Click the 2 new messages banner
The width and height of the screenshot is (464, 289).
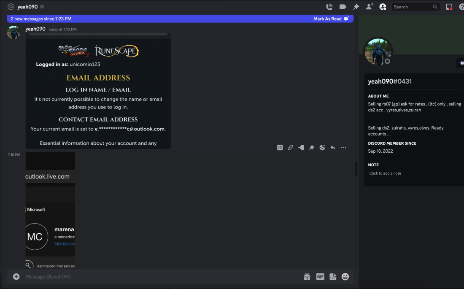[x=180, y=19]
